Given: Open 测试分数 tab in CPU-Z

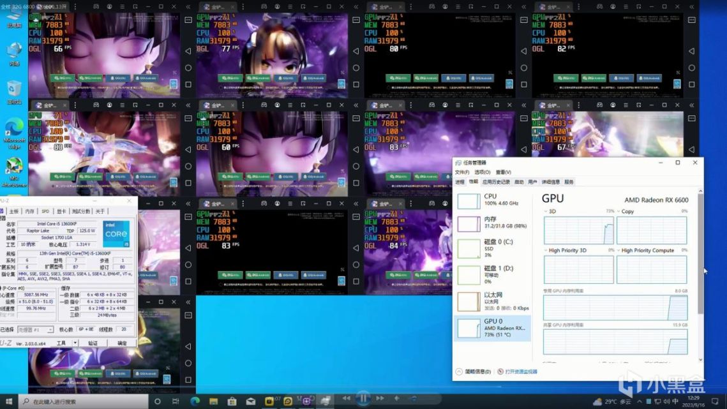Looking at the screenshot, I should pyautogui.click(x=80, y=211).
